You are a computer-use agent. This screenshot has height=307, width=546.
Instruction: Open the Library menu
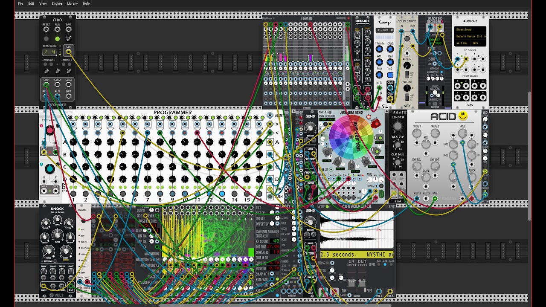click(x=72, y=3)
